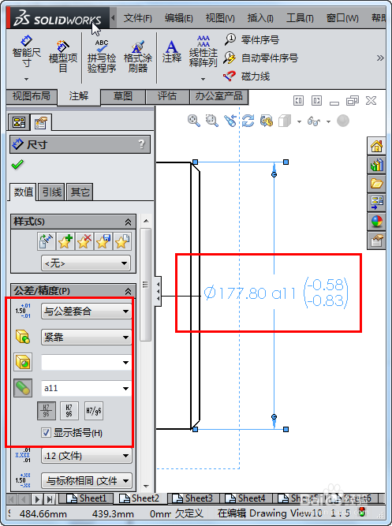The image size is (392, 526).
Task: Switch to the Sheet1 tab
Action: click(x=87, y=498)
